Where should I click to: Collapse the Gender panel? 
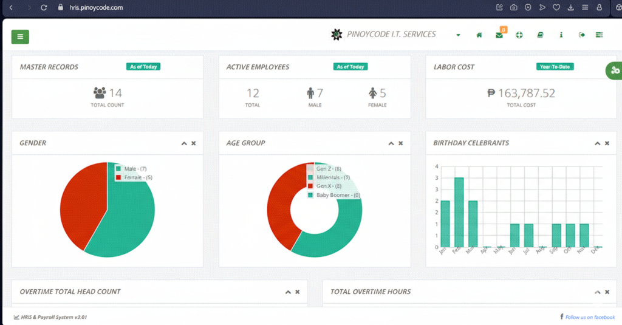click(184, 143)
